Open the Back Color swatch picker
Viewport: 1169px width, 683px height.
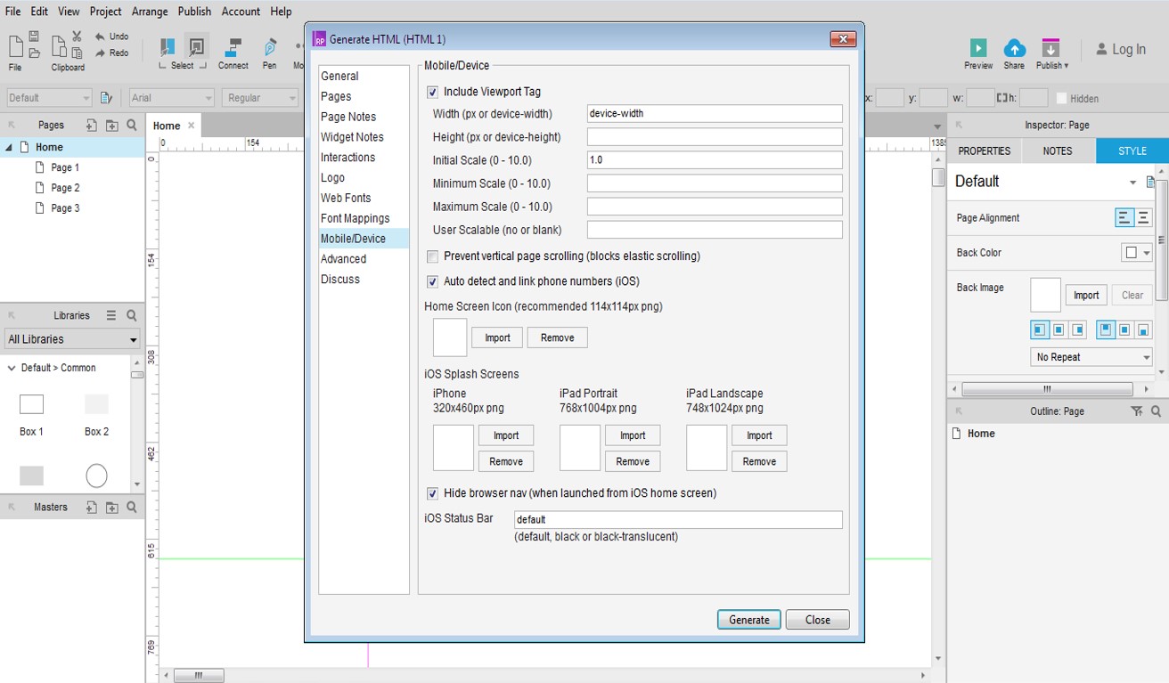click(x=1132, y=252)
